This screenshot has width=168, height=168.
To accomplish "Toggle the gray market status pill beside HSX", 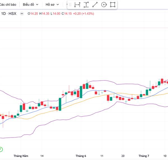I will pyautogui.click(x=22, y=14).
